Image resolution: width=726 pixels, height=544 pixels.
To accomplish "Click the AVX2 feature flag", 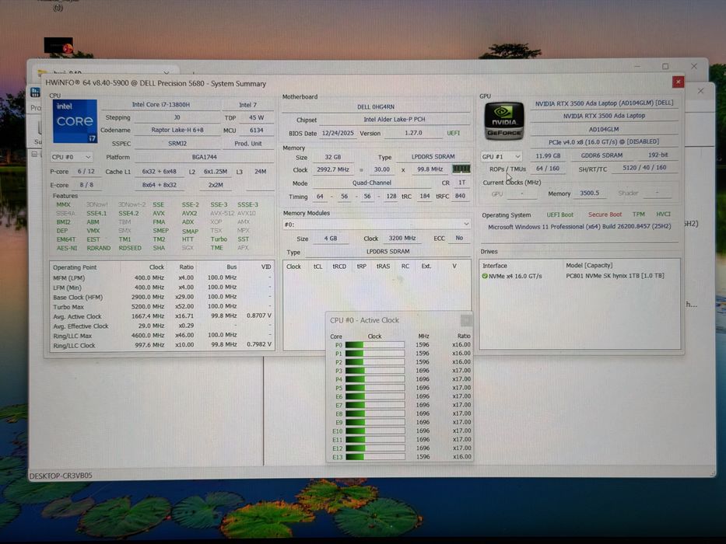I will click(x=189, y=214).
